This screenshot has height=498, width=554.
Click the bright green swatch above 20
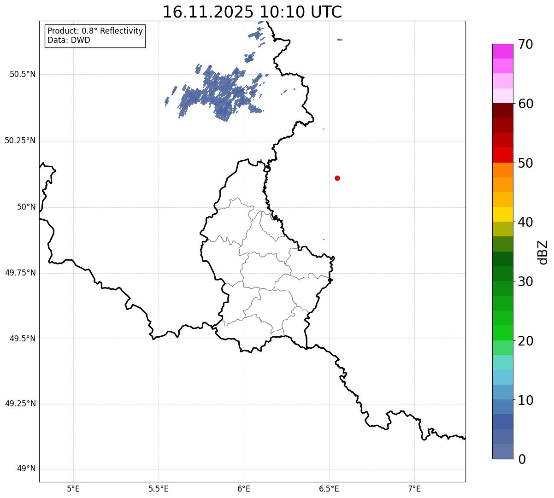click(502, 333)
